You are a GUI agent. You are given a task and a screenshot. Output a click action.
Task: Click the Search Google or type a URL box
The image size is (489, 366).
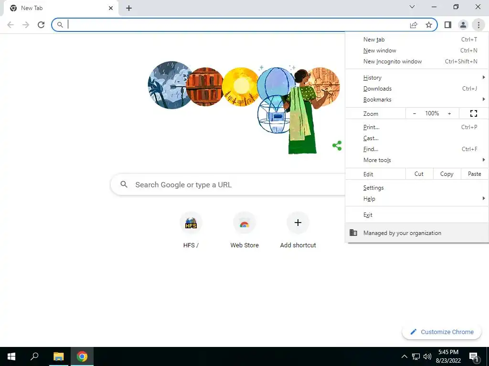click(x=228, y=184)
